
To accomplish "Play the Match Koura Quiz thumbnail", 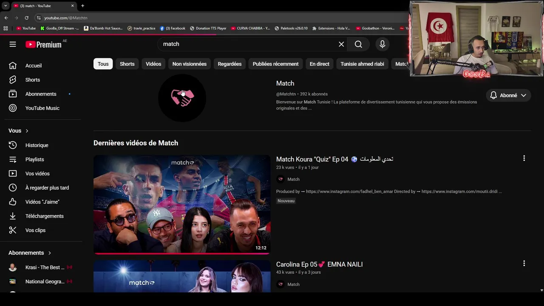I will tap(182, 204).
